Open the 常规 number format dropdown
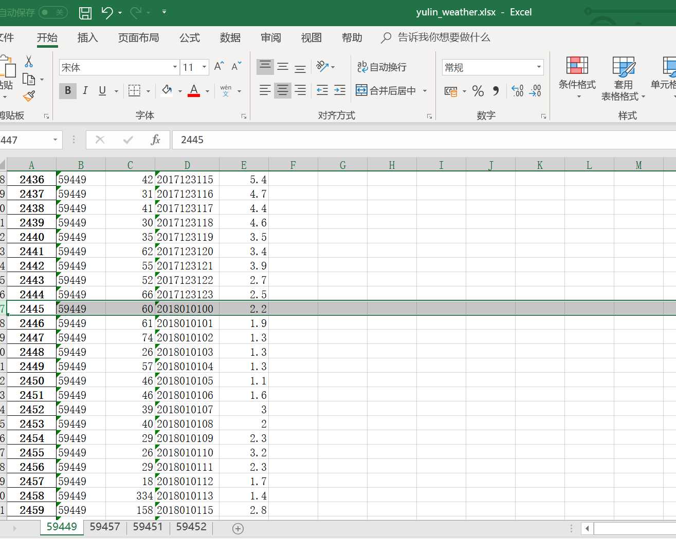This screenshot has height=539, width=676. pos(539,67)
